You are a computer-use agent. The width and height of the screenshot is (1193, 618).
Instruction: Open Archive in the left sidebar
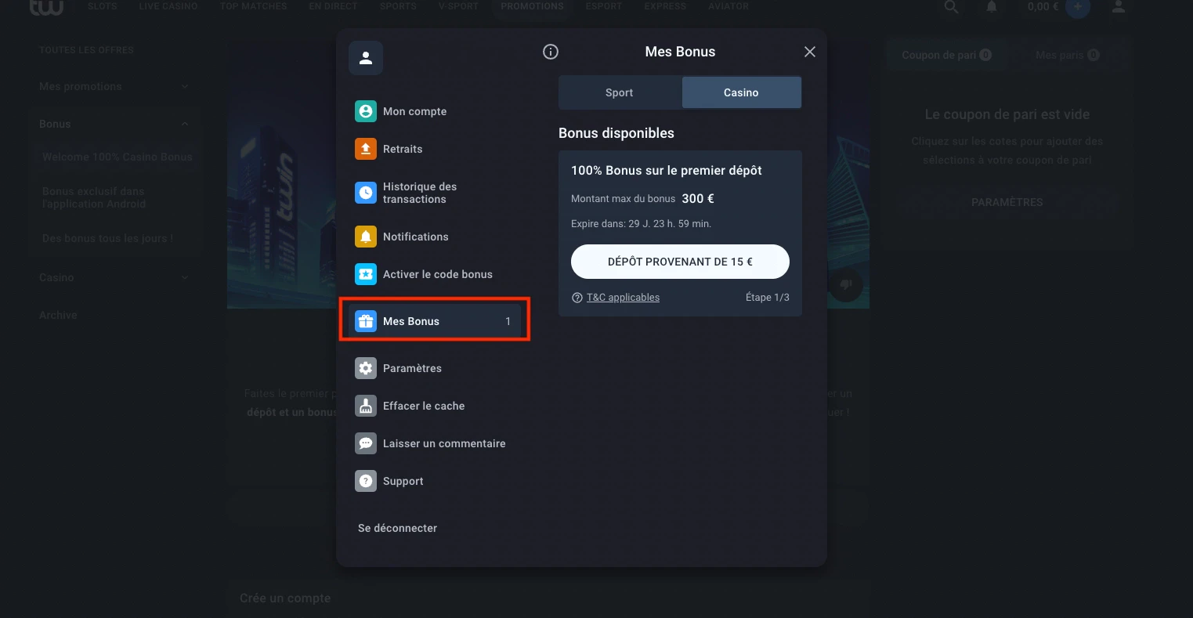coord(58,315)
